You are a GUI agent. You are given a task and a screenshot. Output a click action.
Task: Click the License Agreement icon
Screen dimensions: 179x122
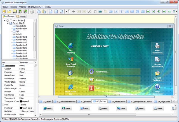[x=157, y=59]
